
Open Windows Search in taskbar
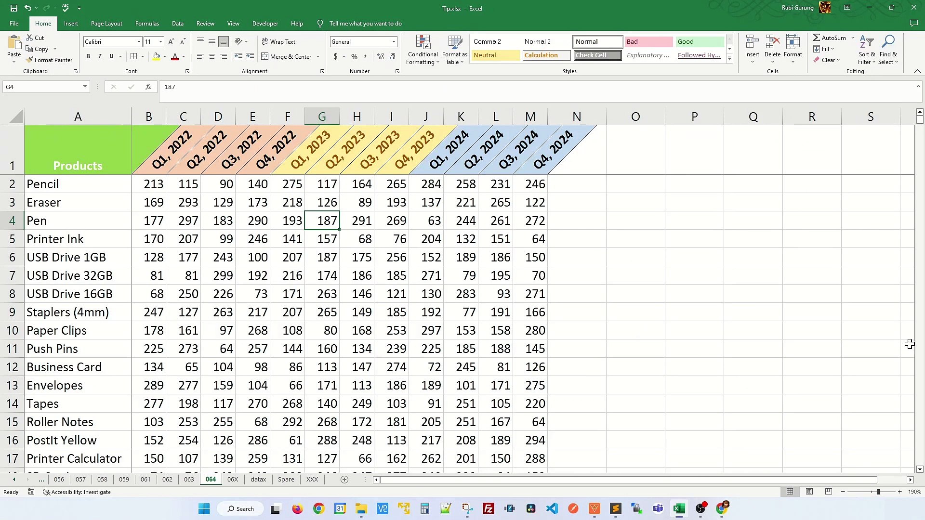coord(240,509)
